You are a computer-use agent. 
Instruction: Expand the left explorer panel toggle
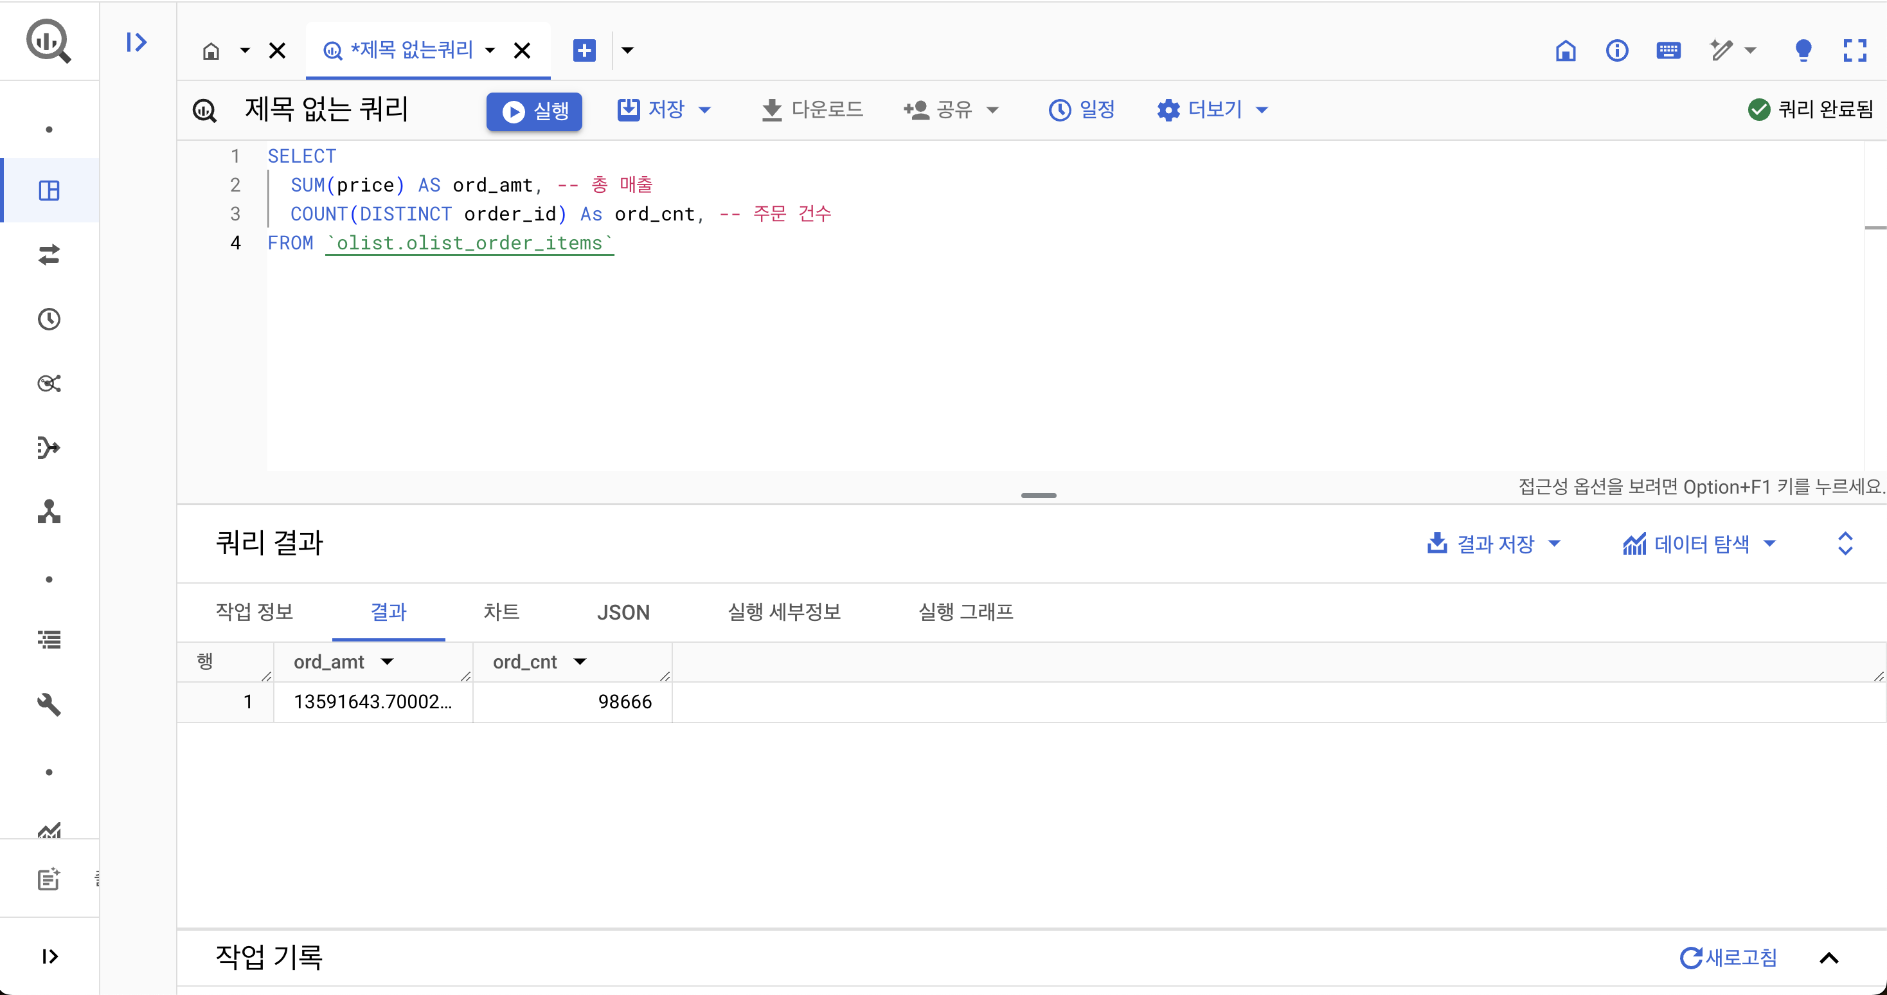(x=136, y=42)
